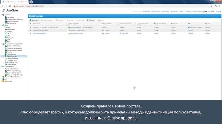Open Диагностика и мониторинг top menu
The width and height of the screenshot is (222, 124).
pyautogui.click(x=161, y=11)
